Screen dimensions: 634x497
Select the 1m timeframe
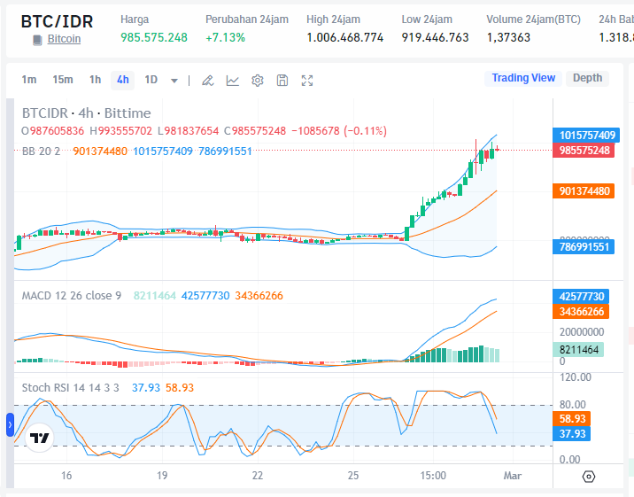(x=28, y=80)
